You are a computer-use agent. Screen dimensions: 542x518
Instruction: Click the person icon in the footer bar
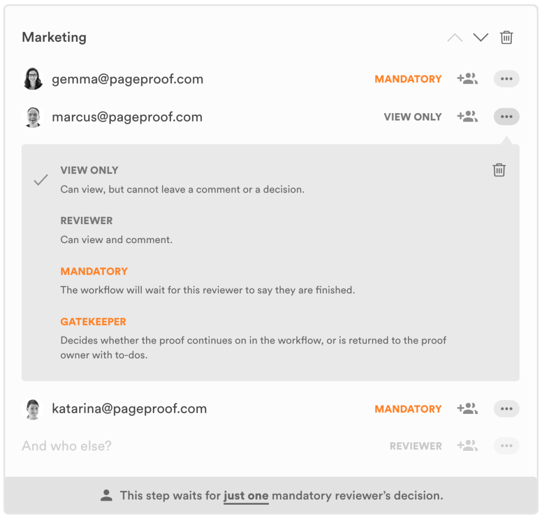(106, 495)
